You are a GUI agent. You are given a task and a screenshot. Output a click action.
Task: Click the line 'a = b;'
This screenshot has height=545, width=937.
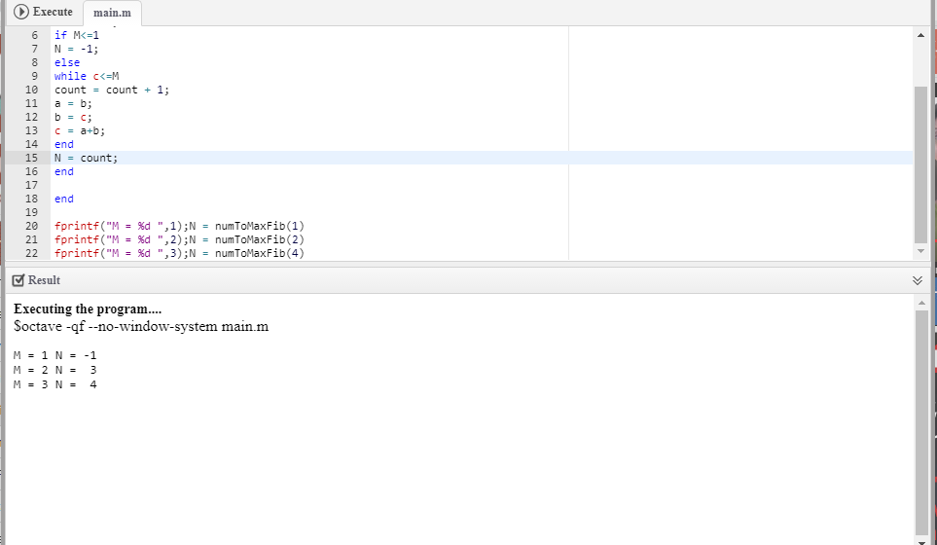(73, 103)
